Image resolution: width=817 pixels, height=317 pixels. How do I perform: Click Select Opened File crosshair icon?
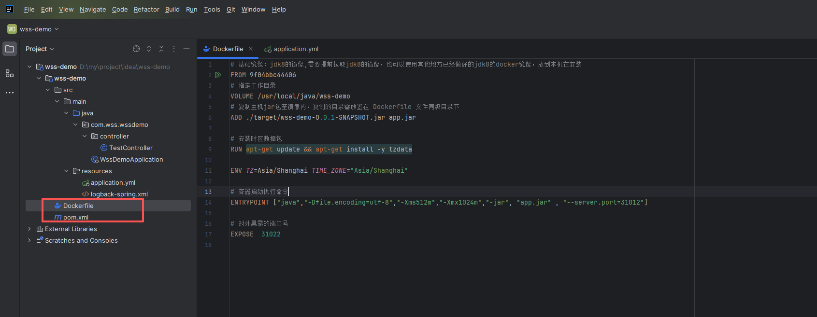[x=136, y=49]
